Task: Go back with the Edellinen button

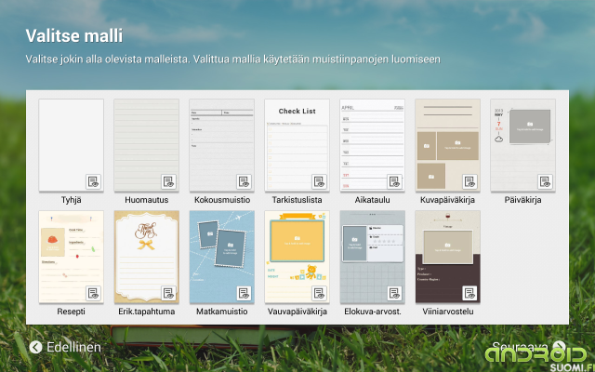Action: tap(65, 347)
